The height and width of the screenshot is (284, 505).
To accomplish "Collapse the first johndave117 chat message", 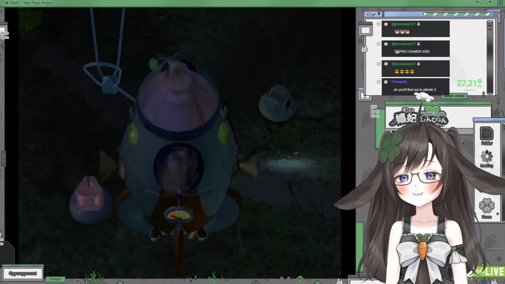I will pos(379,24).
